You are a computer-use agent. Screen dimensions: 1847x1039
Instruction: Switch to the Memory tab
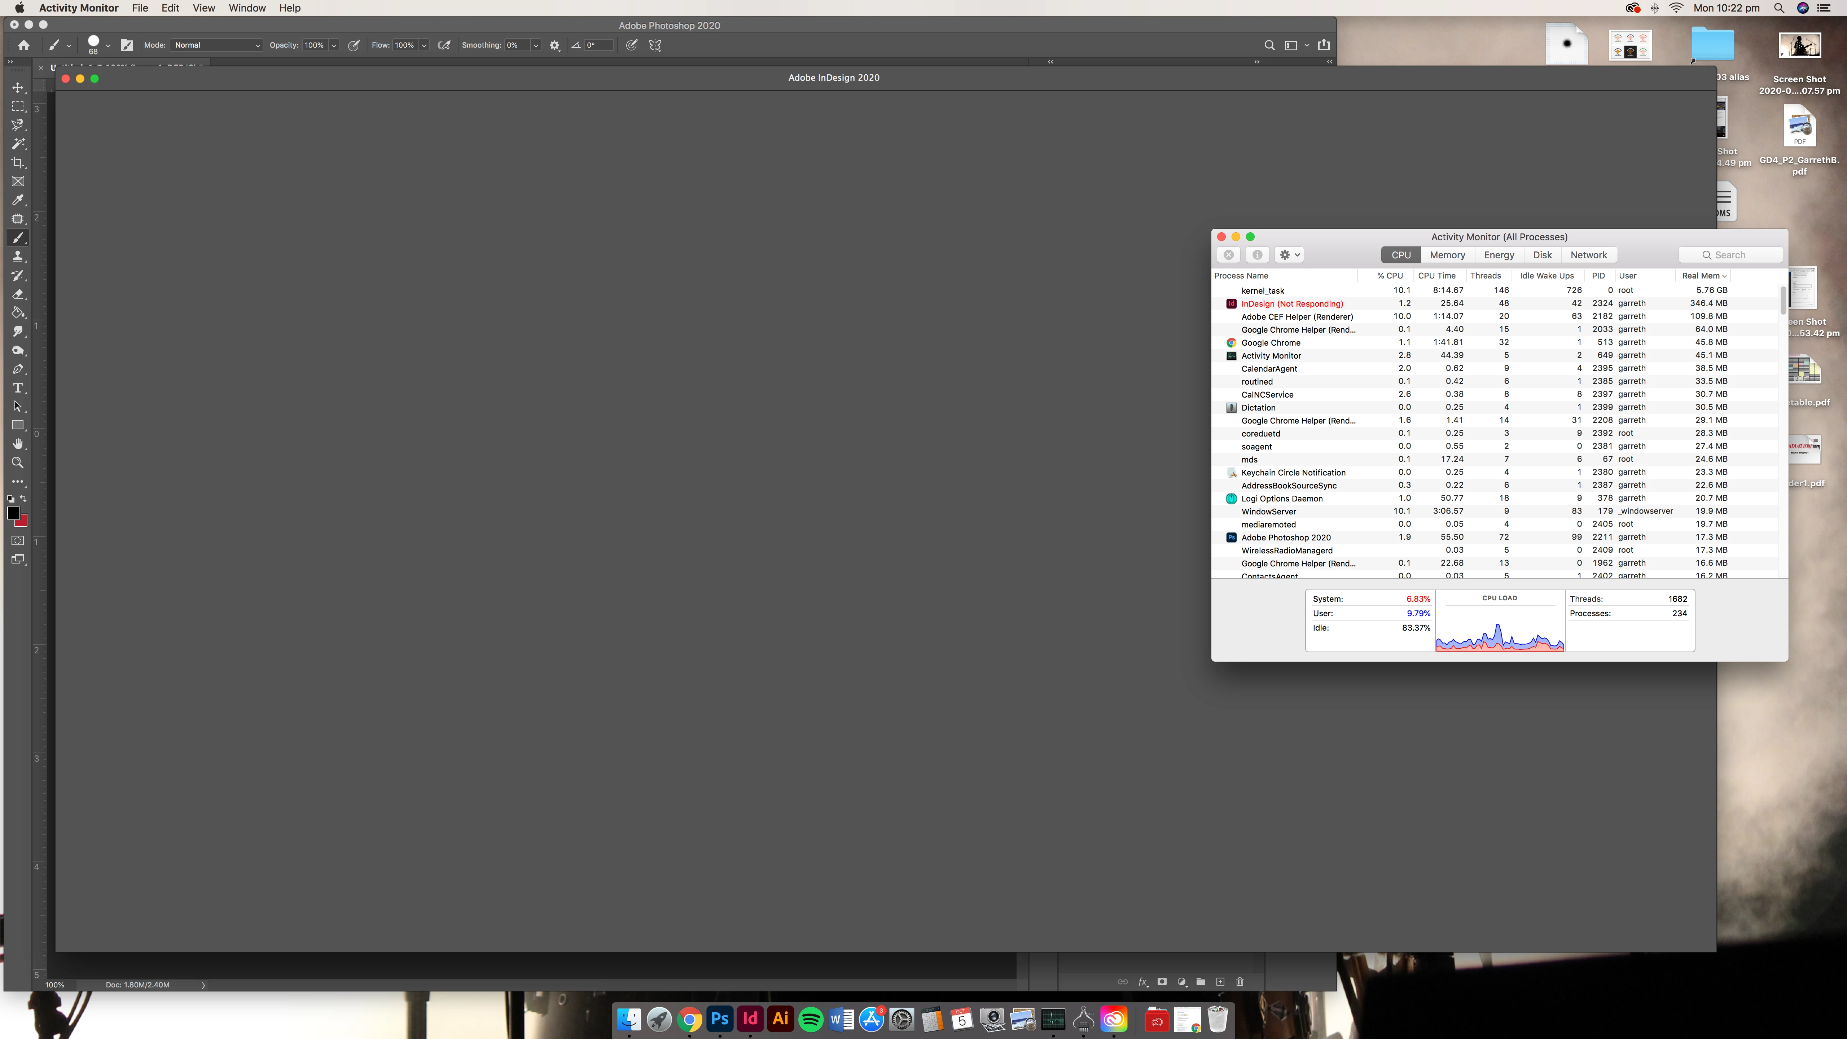pyautogui.click(x=1447, y=255)
